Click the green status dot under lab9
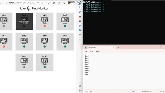Image resolution: width=165 pixels, height=93 pixels. pyautogui.click(x=45, y=47)
